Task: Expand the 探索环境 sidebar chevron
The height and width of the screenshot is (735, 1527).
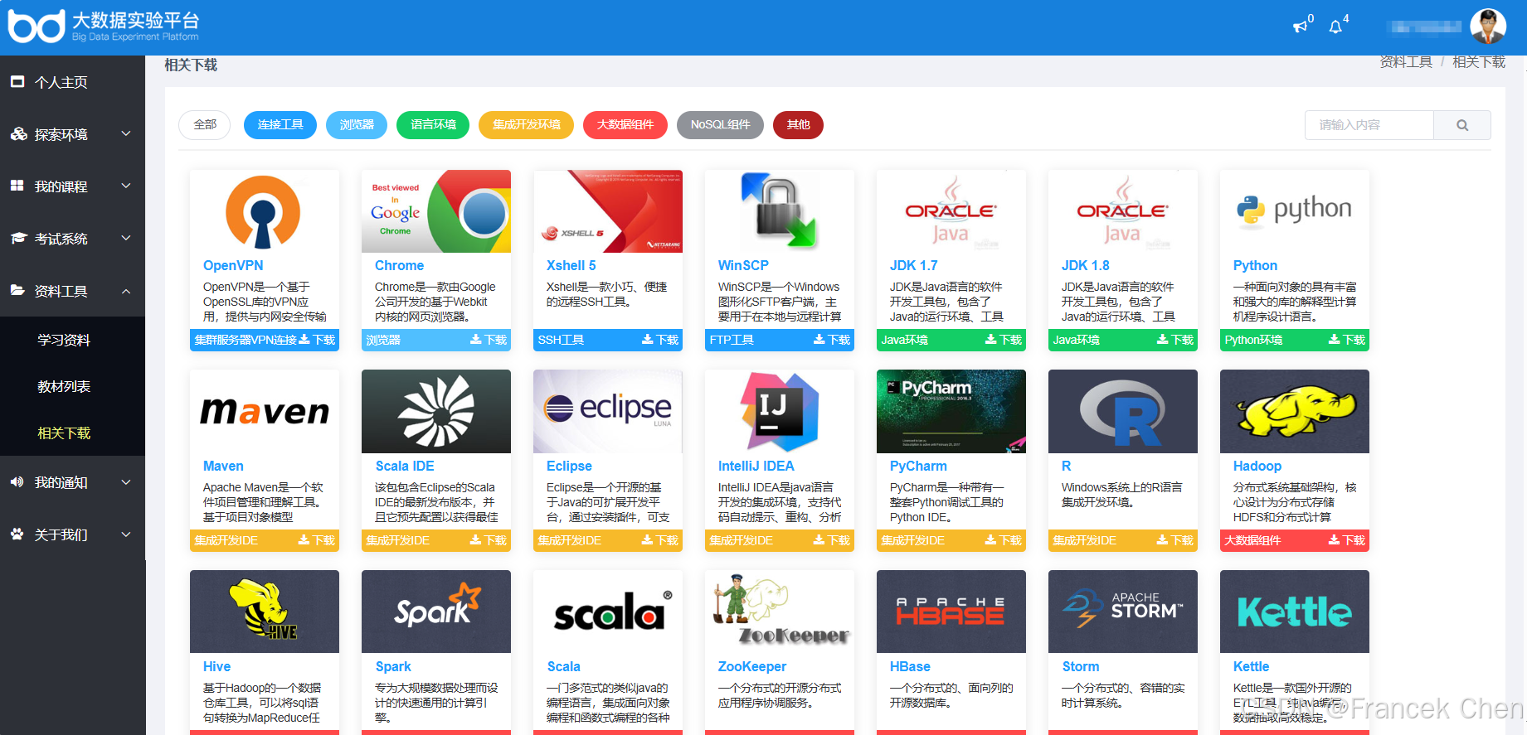Action: 126,133
